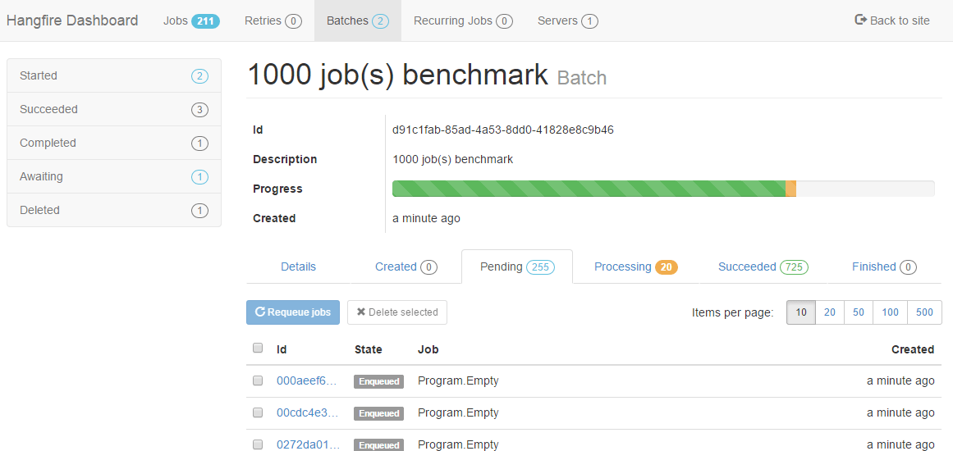Click the green succeeded portion of progress bar
Image resolution: width=953 pixels, height=451 pixels.
point(589,189)
